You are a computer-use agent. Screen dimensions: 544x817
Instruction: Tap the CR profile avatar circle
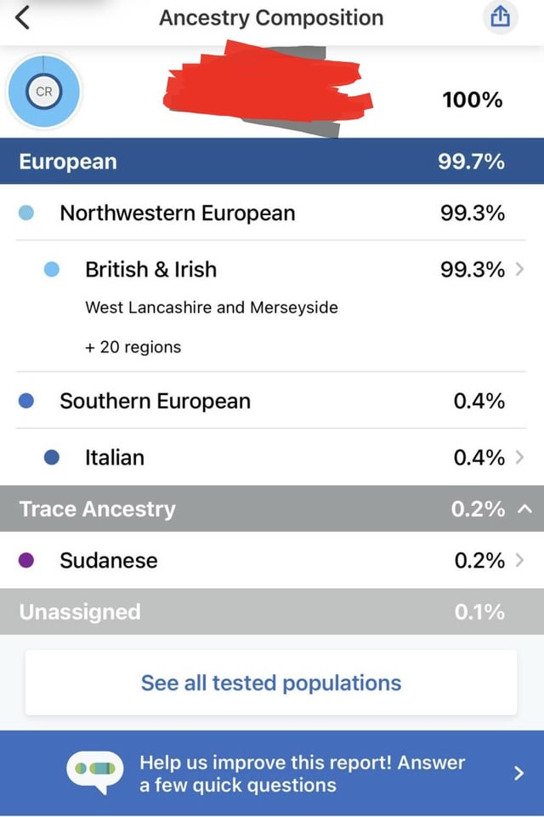[x=43, y=91]
